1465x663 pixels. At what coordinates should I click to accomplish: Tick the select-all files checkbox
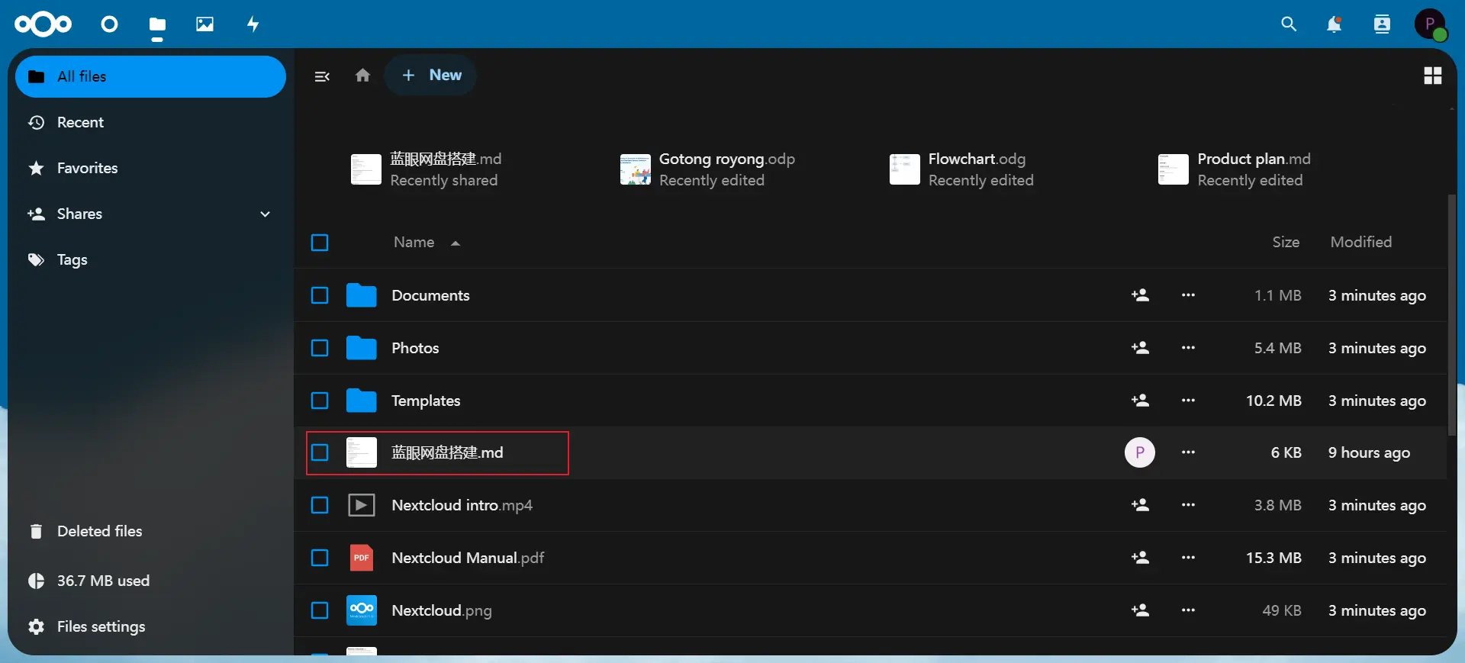[320, 243]
